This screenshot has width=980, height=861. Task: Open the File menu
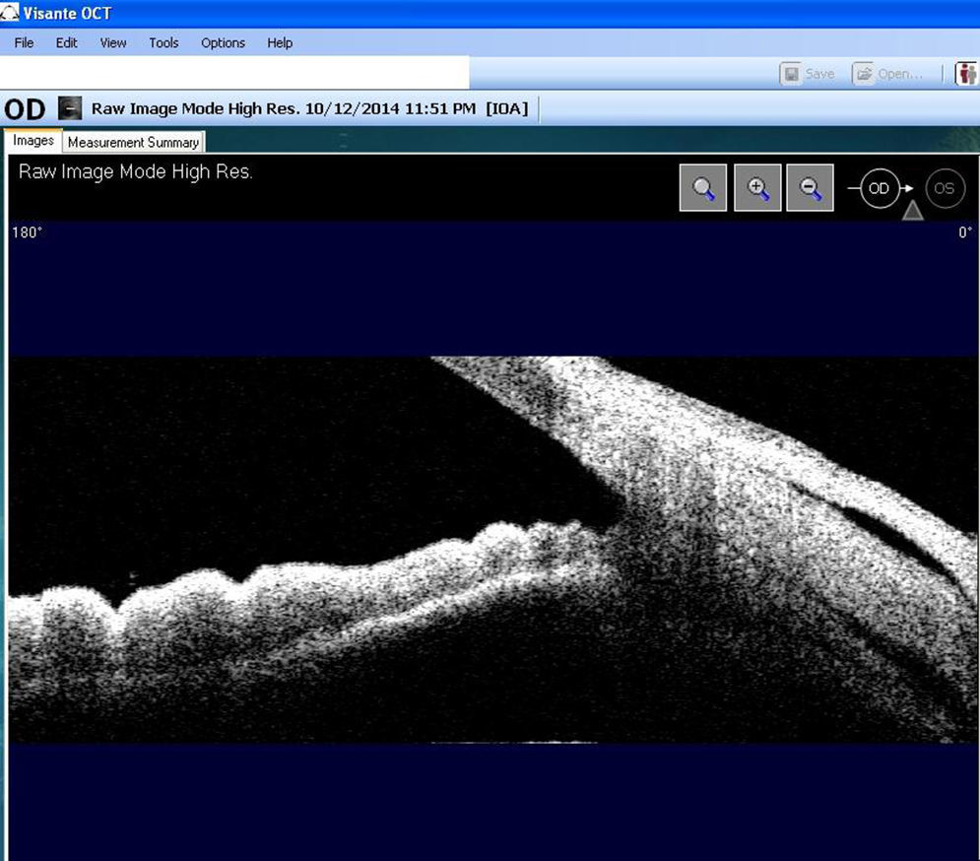tap(24, 43)
